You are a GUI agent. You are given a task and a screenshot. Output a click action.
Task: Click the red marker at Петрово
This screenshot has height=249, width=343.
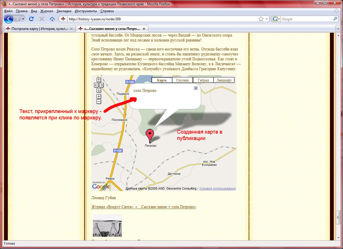point(150,136)
